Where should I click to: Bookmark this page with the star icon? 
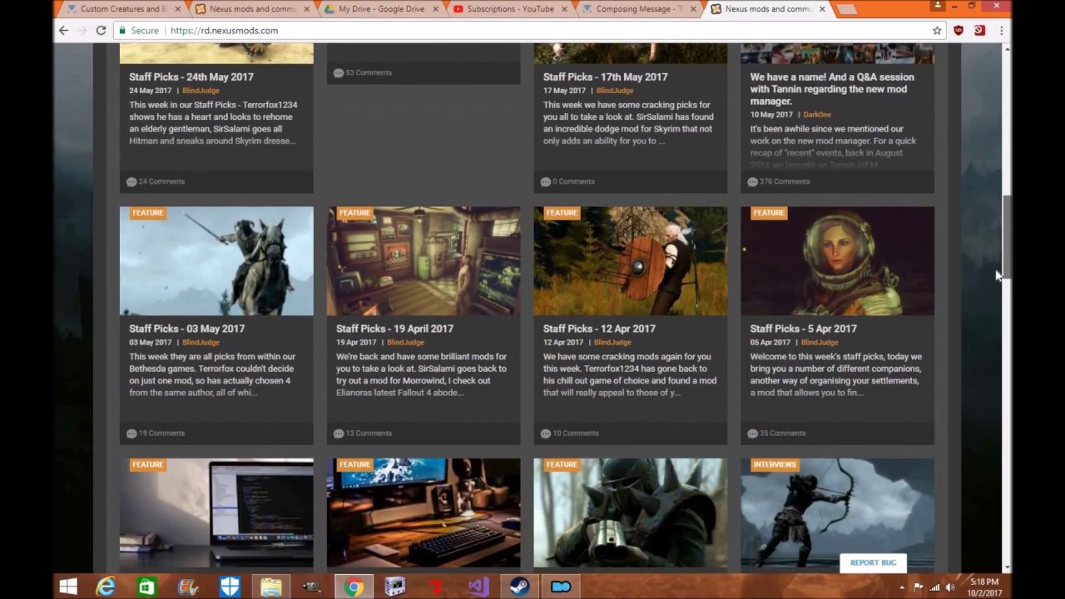[937, 30]
